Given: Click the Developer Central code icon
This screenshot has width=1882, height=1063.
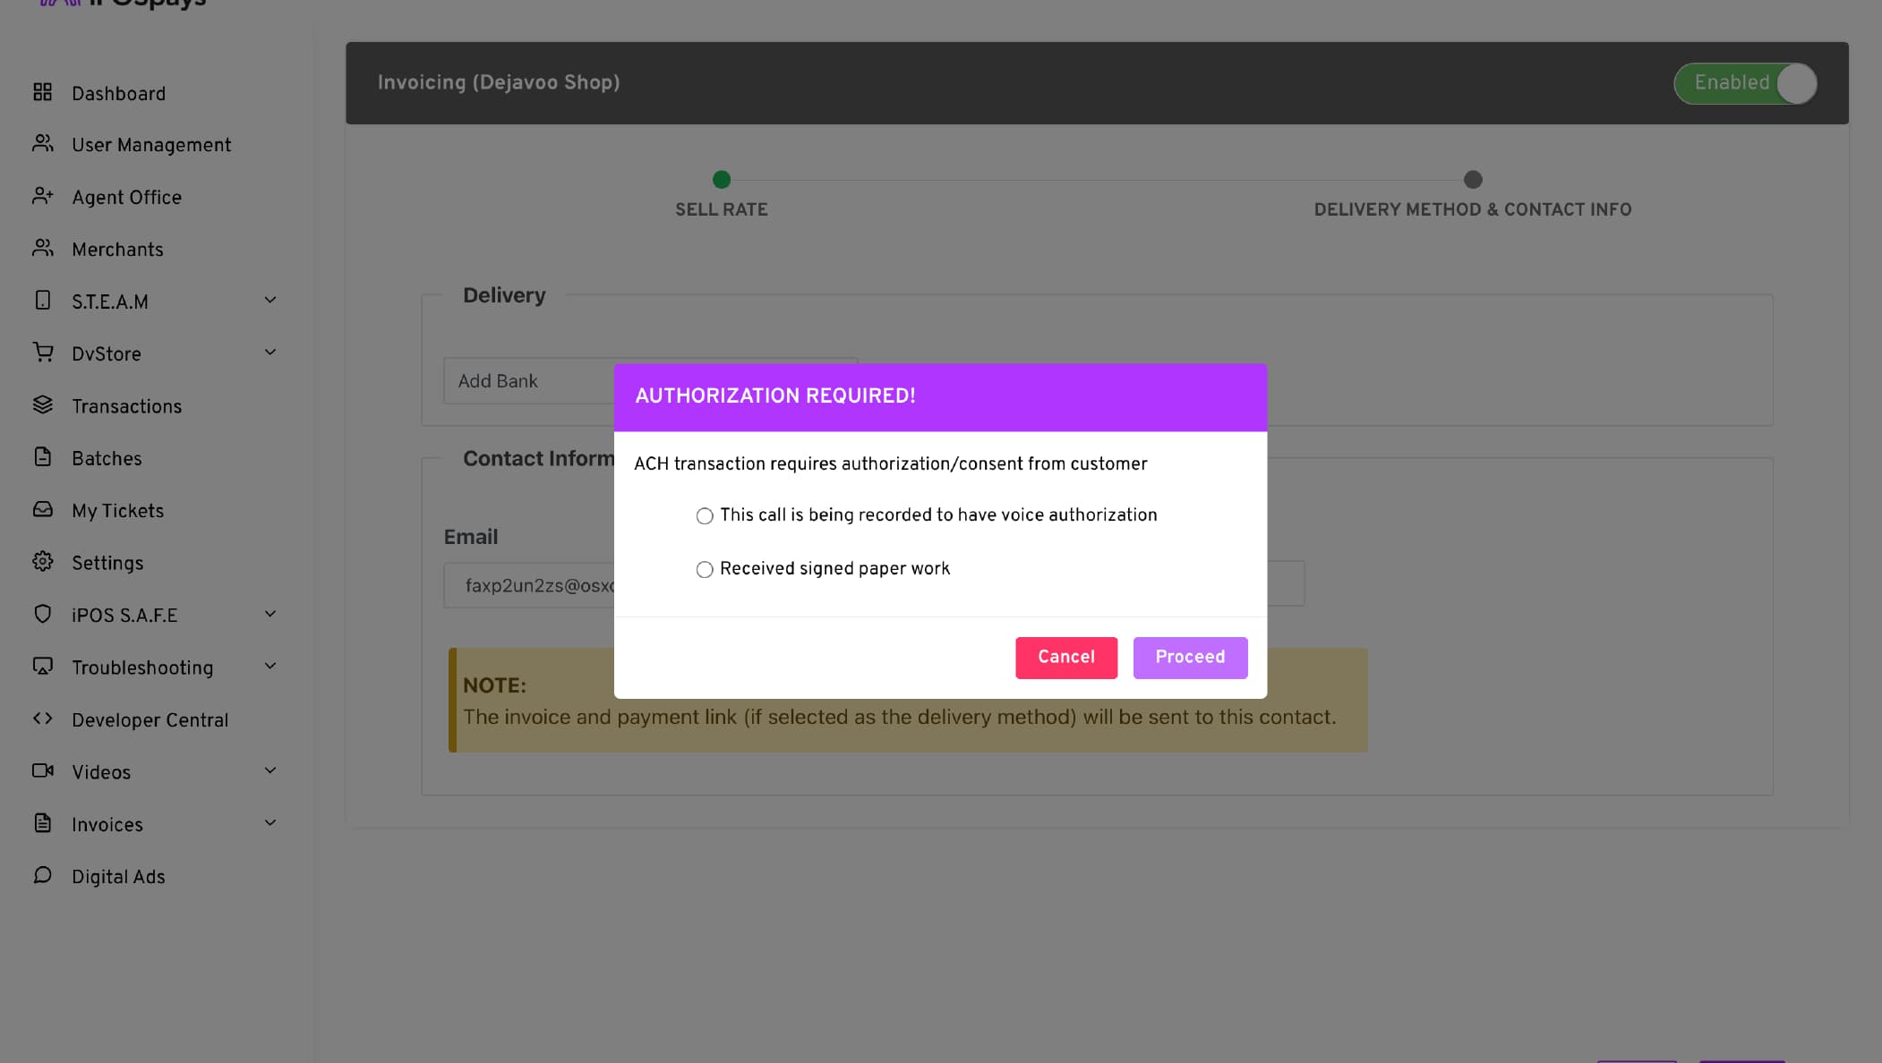Looking at the screenshot, I should pyautogui.click(x=42, y=719).
